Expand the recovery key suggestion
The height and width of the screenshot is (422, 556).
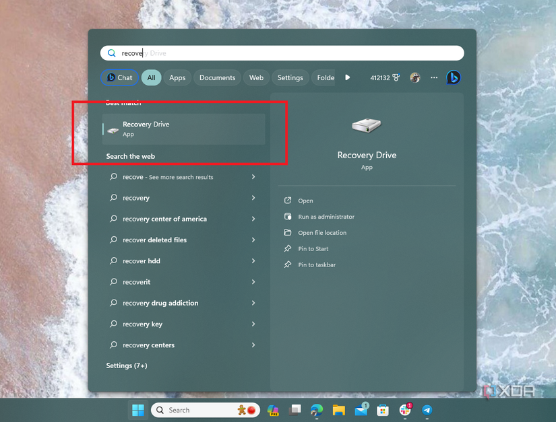click(253, 324)
